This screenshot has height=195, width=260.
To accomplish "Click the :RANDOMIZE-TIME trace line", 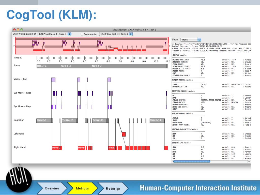I will point(211,87).
